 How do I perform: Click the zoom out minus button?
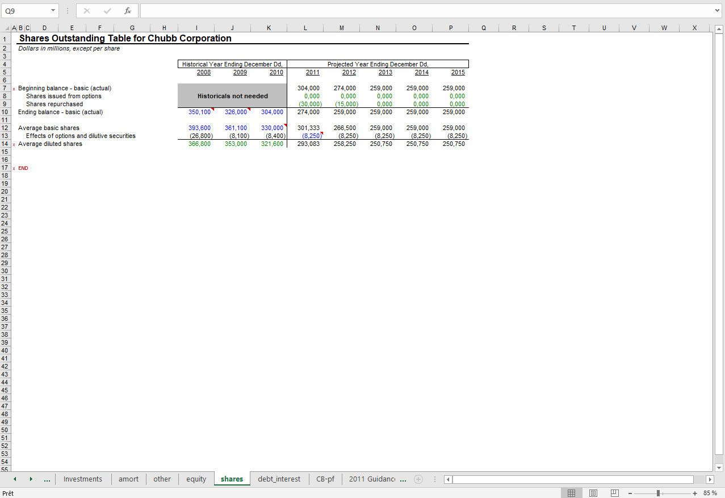[x=630, y=493]
